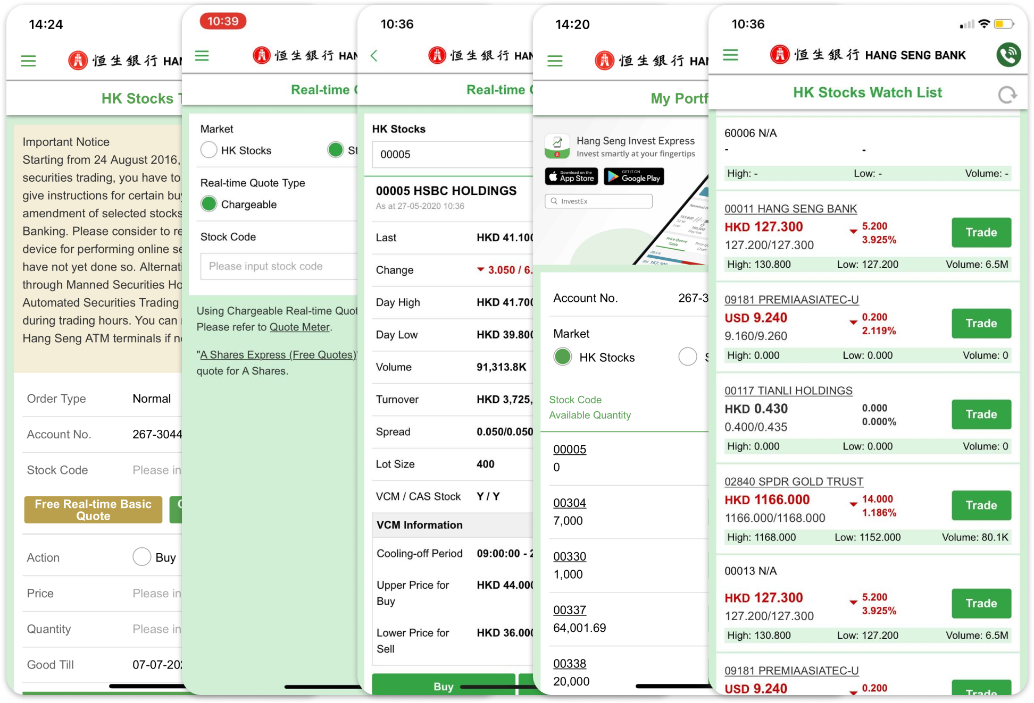The height and width of the screenshot is (703, 1034).
Task: Open hamburger menu on HK Stocks trade screen
Action: 29,61
